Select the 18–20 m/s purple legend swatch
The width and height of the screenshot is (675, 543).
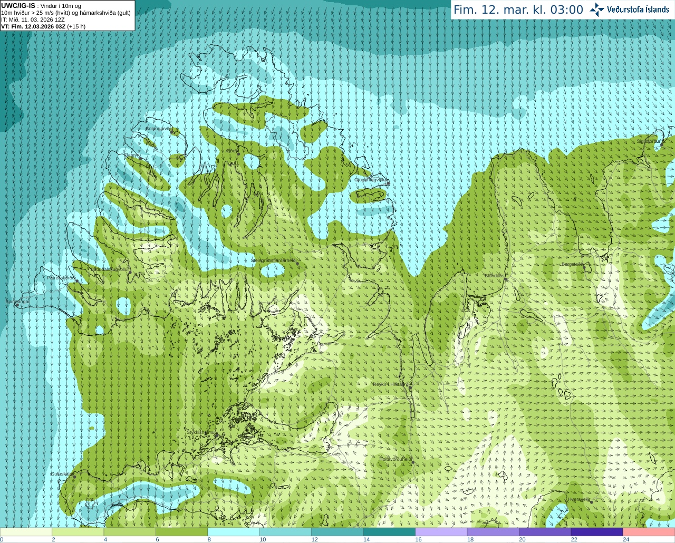tap(493, 532)
